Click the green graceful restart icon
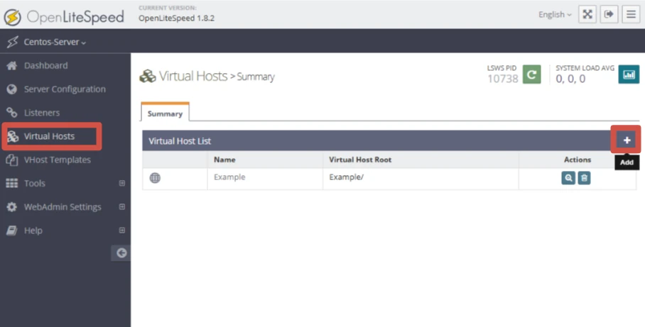Image resolution: width=645 pixels, height=327 pixels. 531,74
